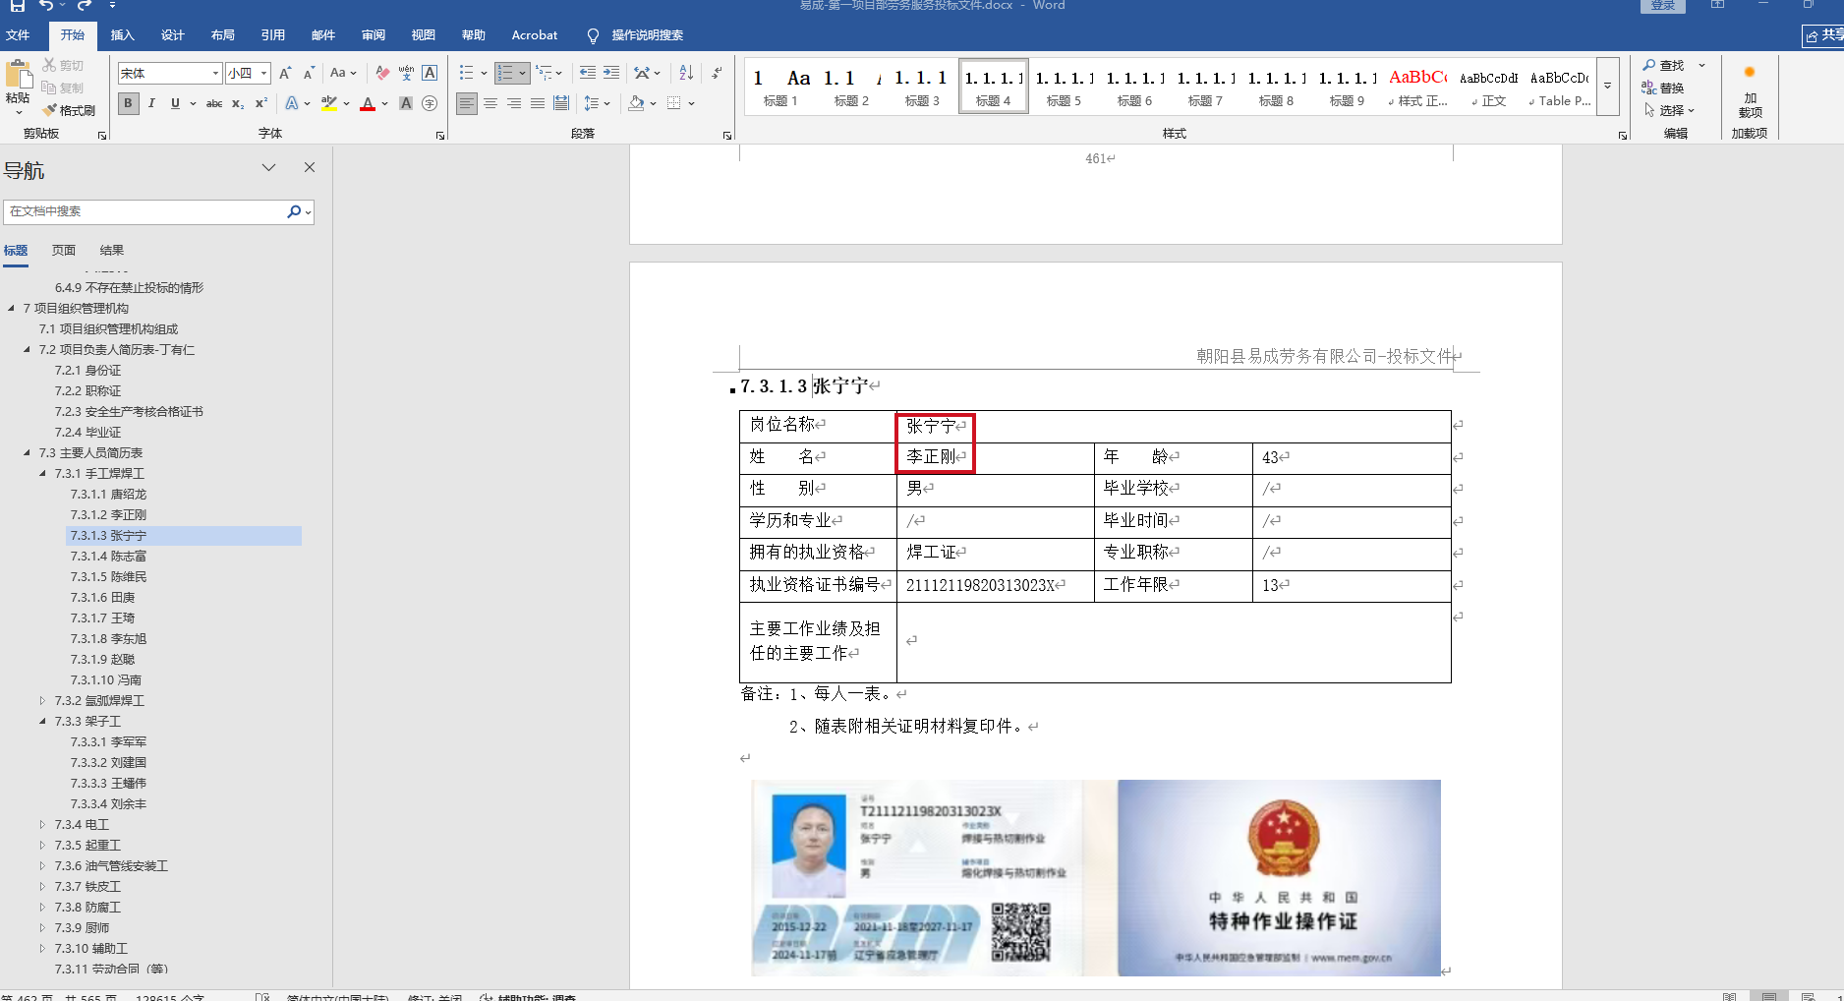Image resolution: width=1844 pixels, height=1001 pixels.
Task: Expand the styles gallery more arrow
Action: coord(1608,86)
